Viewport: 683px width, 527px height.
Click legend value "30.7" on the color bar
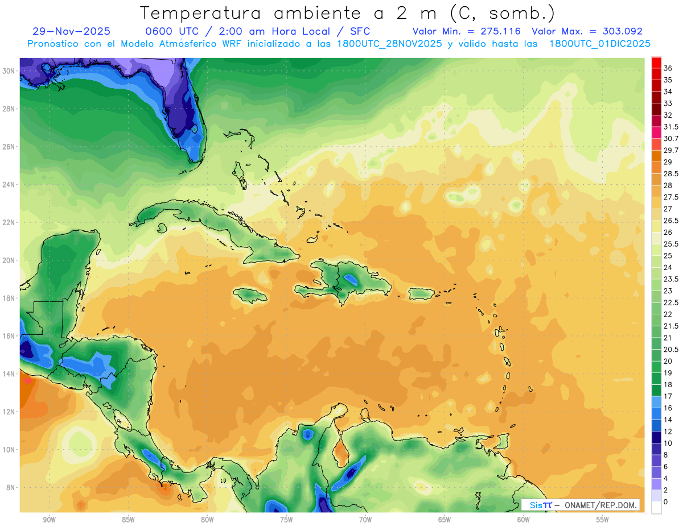point(671,138)
